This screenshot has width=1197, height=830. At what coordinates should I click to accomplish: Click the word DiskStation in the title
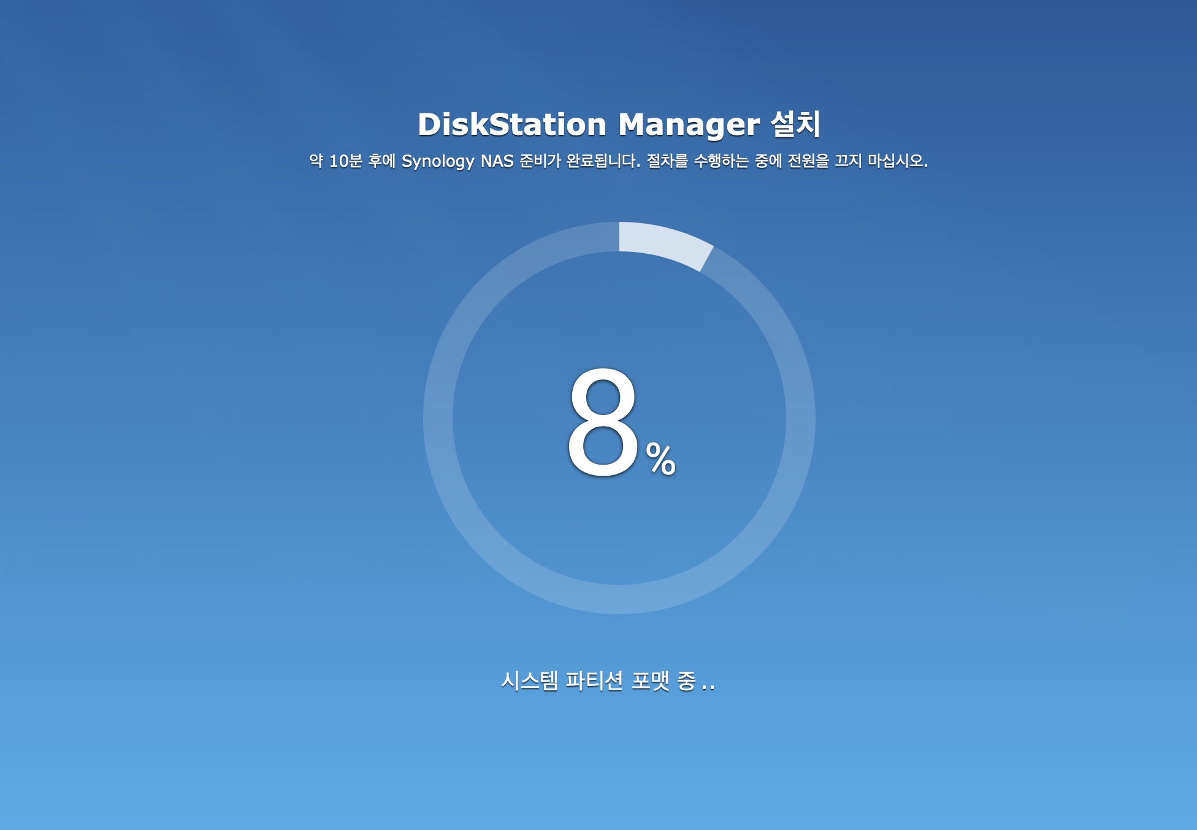511,124
